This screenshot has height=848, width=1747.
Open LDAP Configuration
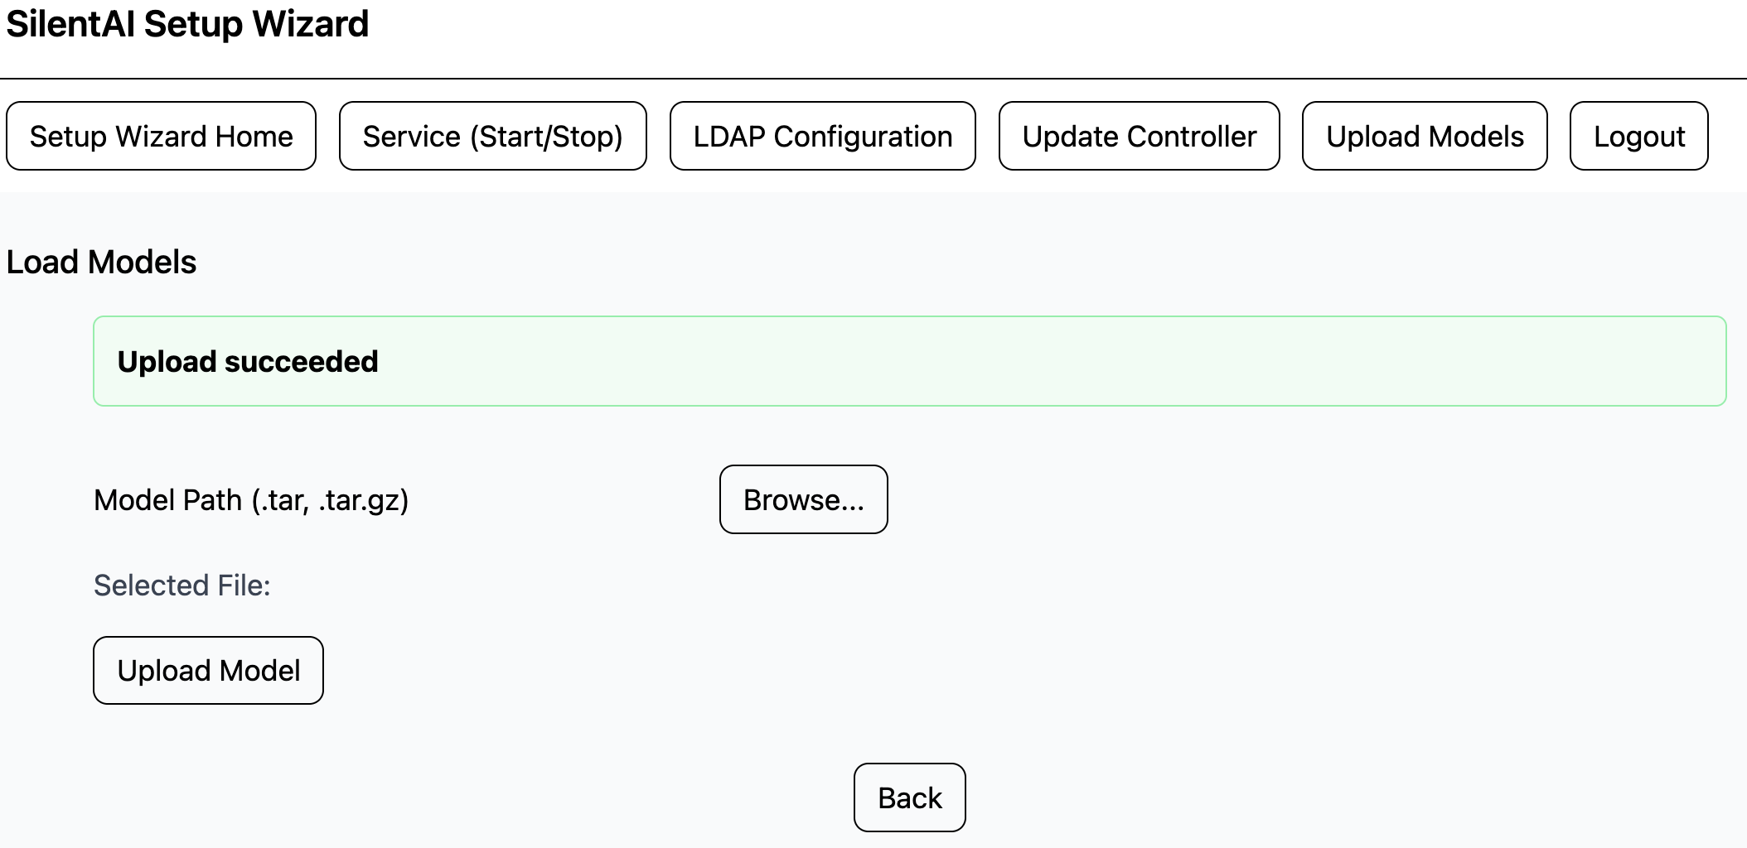pos(822,137)
